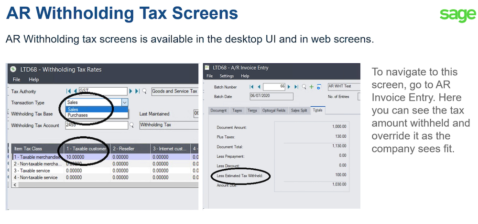Click the Batch Number field 66
Image resolution: width=478 pixels, height=224 pixels.
pyautogui.click(x=274, y=87)
